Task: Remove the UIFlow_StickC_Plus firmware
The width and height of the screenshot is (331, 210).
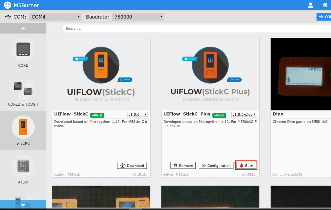Action: pos(183,165)
